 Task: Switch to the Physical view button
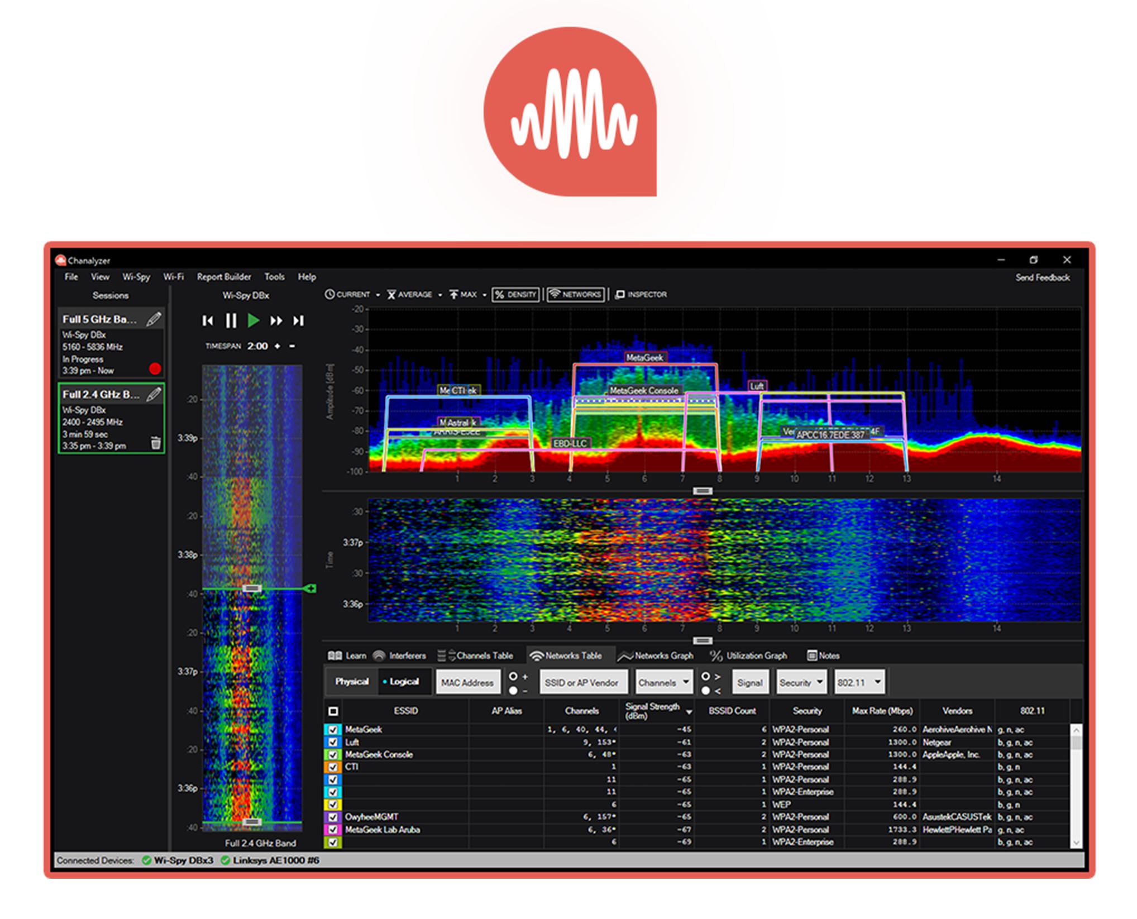[352, 682]
